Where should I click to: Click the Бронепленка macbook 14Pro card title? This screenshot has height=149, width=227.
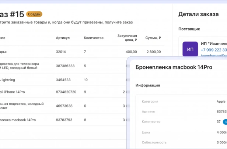[174, 67]
